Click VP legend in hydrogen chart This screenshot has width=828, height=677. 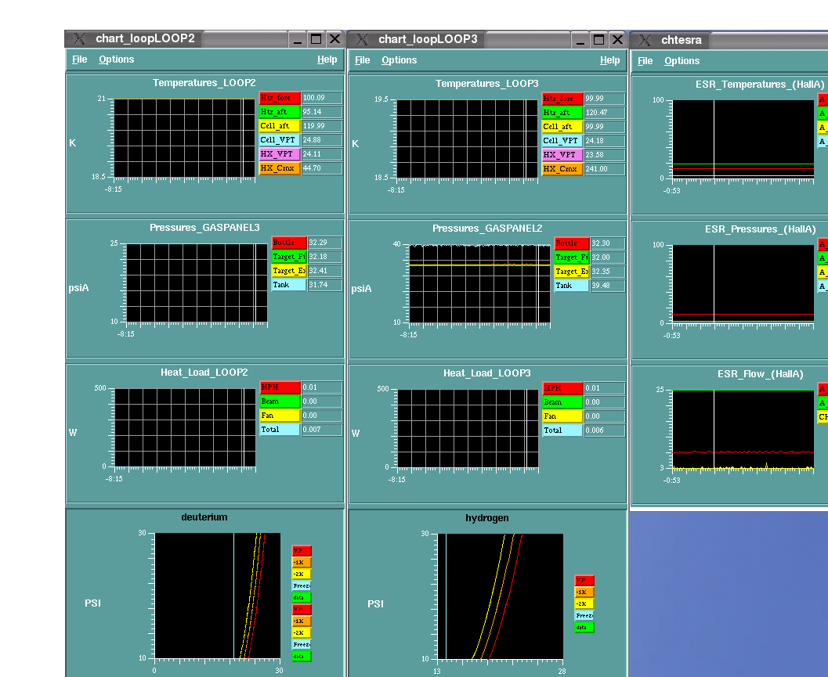click(584, 581)
